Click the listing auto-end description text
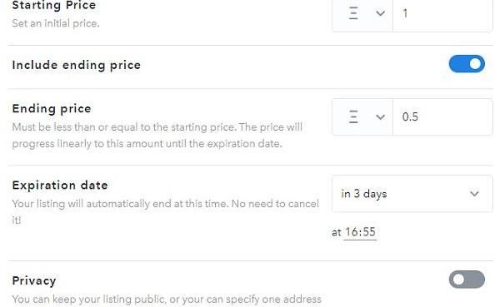Viewport: 500px width, 307px height. pyautogui.click(x=166, y=211)
